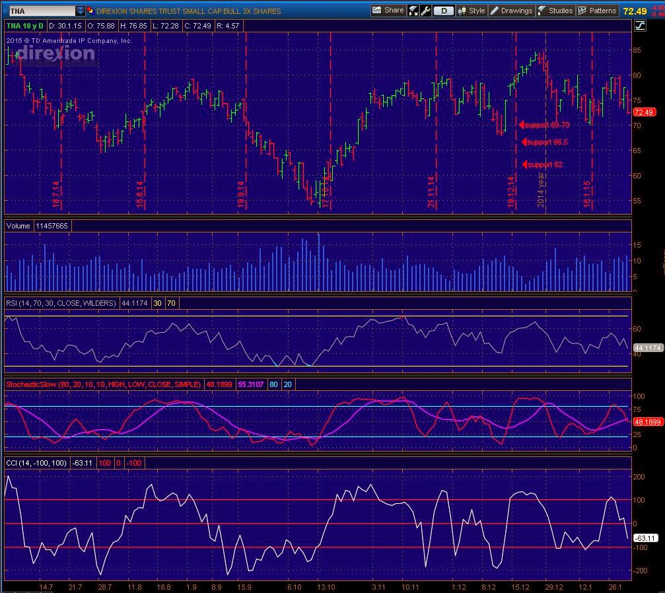This screenshot has width=665, height=593.
Task: Select the 'support 62' drawing label
Action: [x=542, y=164]
